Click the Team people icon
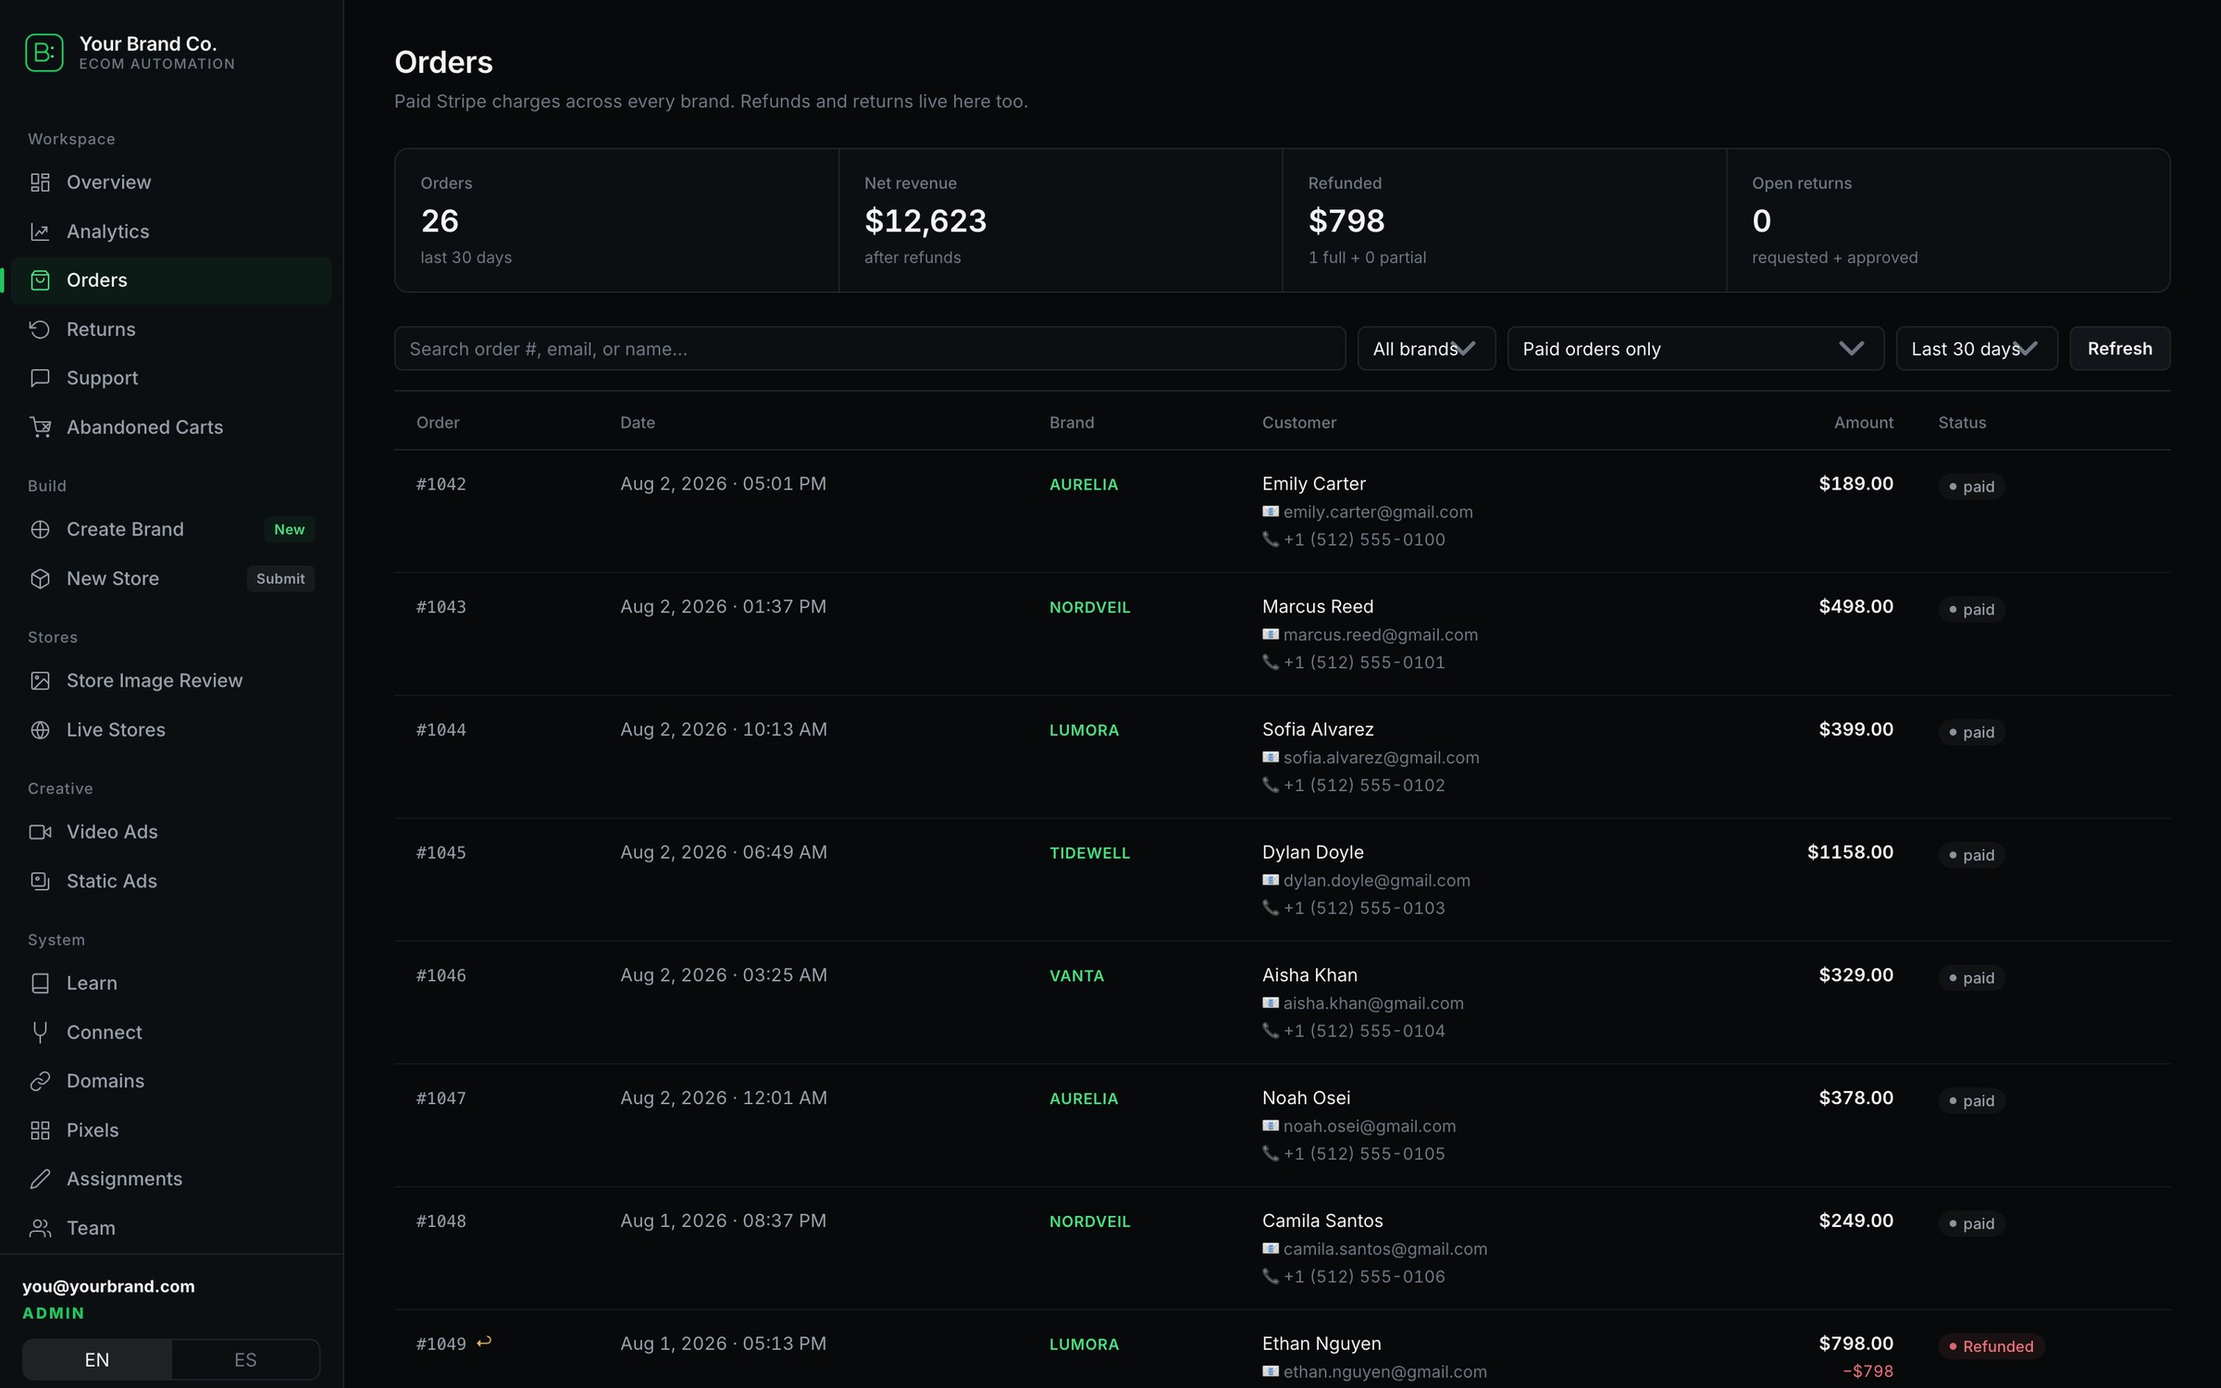Image resolution: width=2221 pixels, height=1388 pixels. coord(40,1228)
